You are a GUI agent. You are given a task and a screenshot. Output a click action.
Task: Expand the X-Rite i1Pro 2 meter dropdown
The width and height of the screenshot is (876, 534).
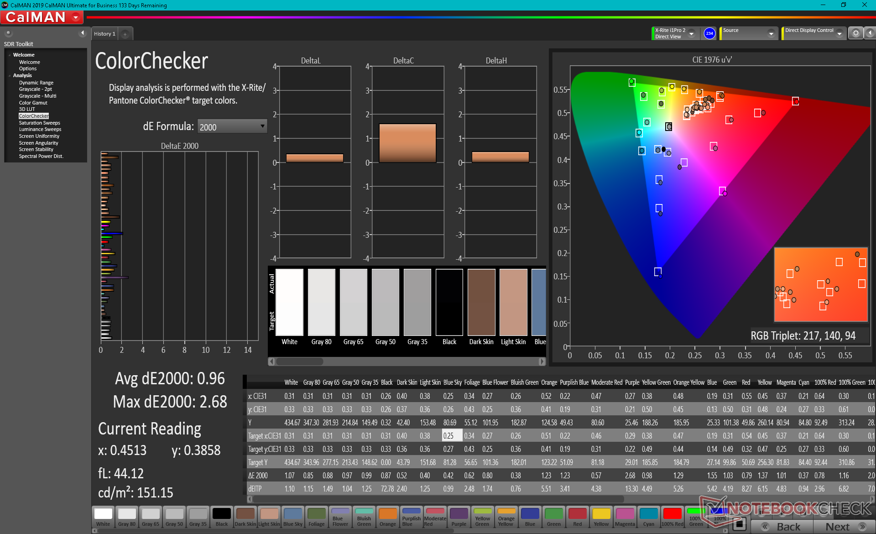point(691,33)
